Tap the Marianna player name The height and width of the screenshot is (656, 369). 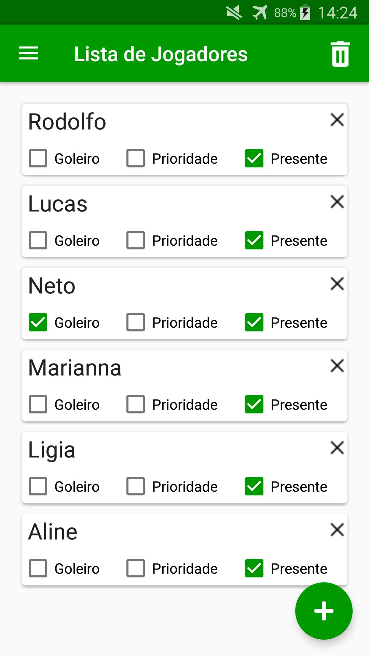75,368
